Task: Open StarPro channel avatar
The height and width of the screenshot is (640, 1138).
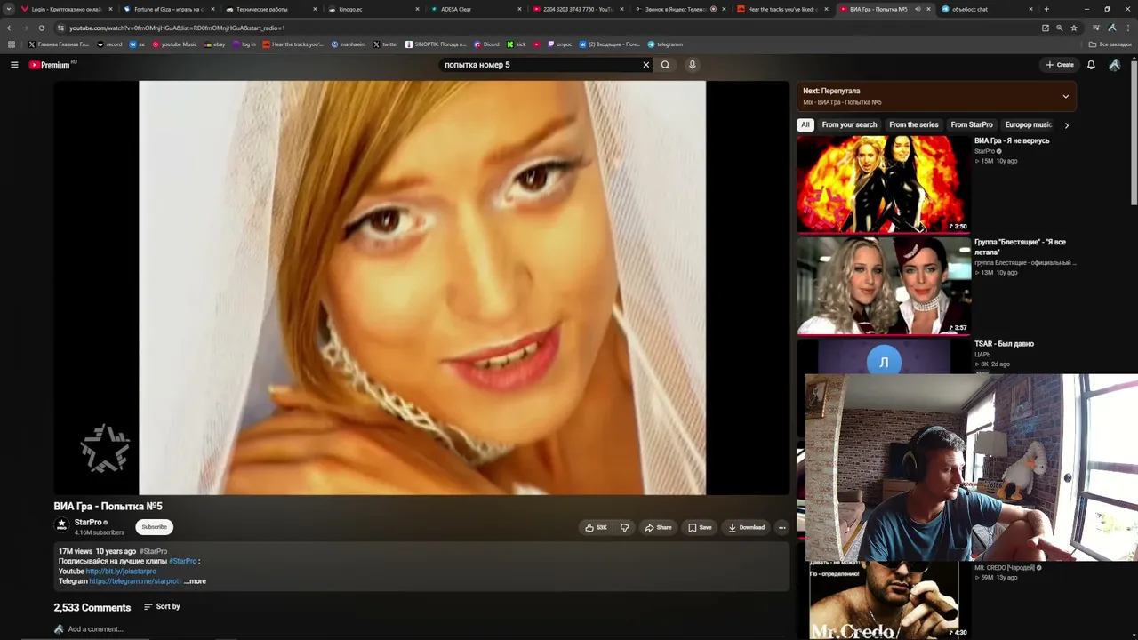Action: (62, 525)
